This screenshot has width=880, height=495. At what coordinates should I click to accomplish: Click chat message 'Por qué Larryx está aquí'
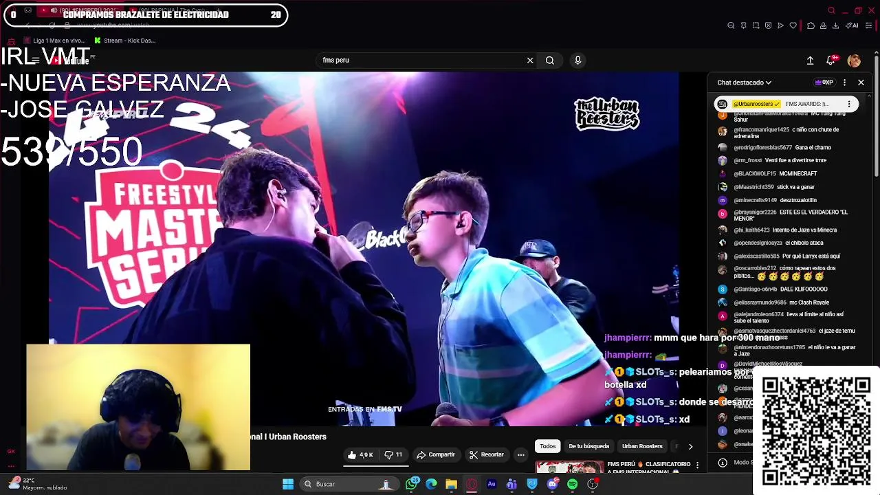811,256
